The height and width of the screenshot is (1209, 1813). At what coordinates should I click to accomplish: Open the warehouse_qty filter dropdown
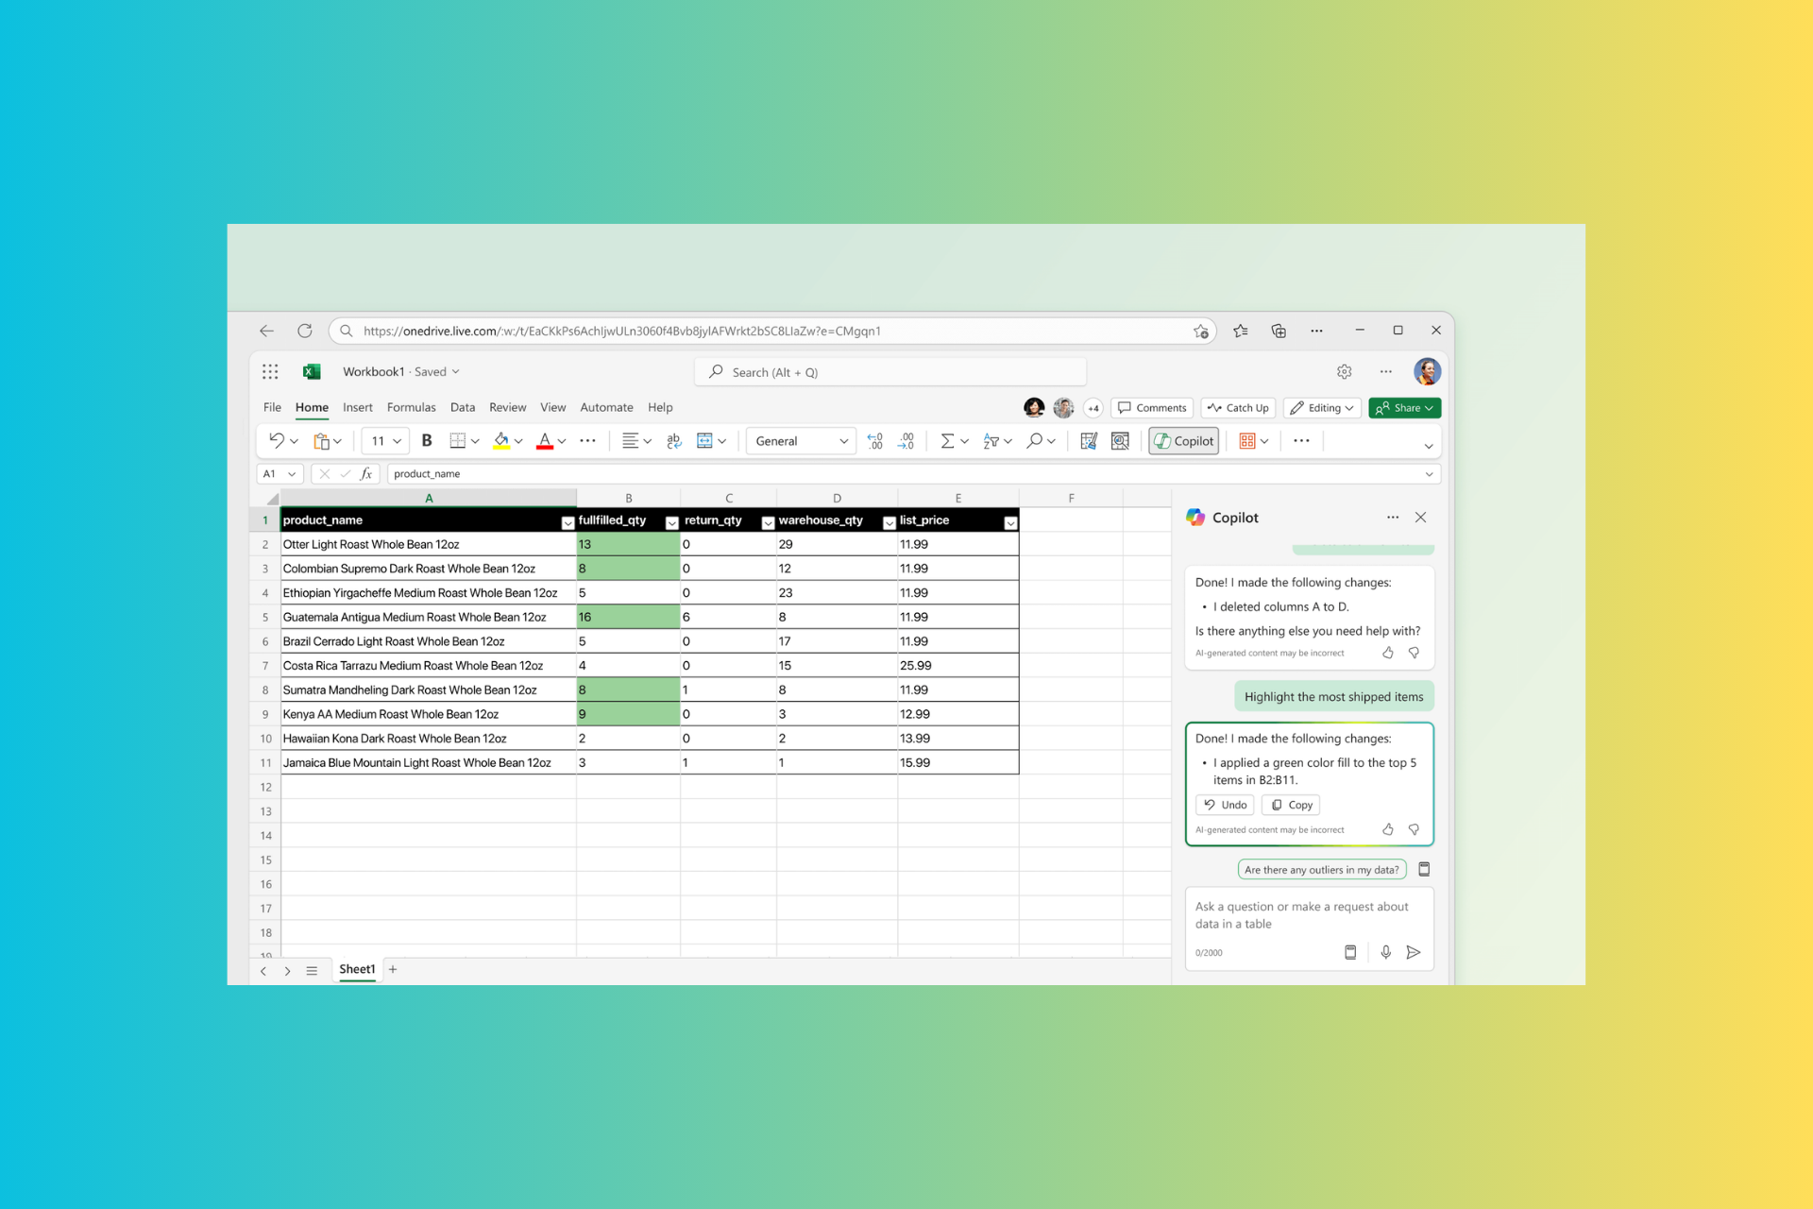[x=889, y=522]
